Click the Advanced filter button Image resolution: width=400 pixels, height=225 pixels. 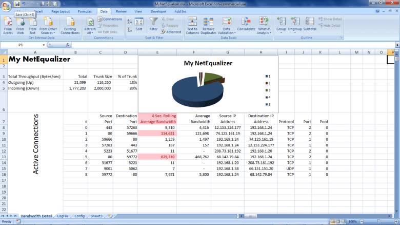[x=171, y=32]
